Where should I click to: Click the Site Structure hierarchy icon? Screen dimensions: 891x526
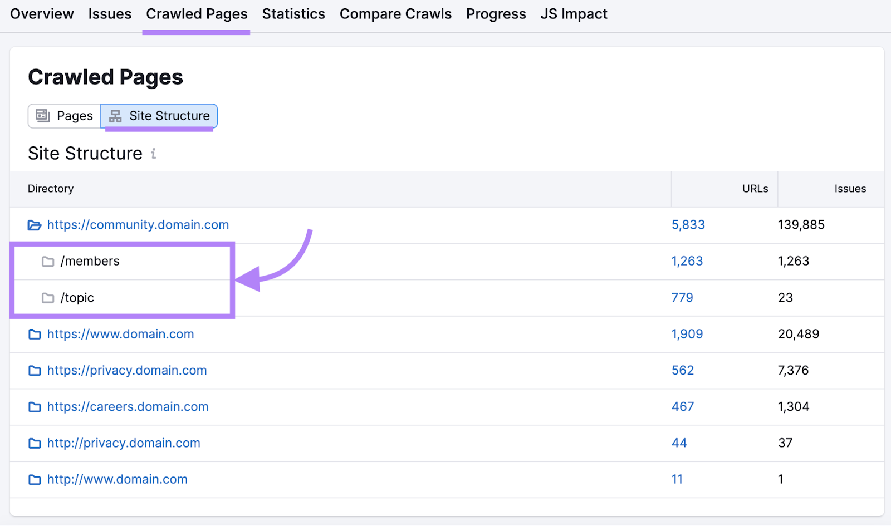(116, 116)
